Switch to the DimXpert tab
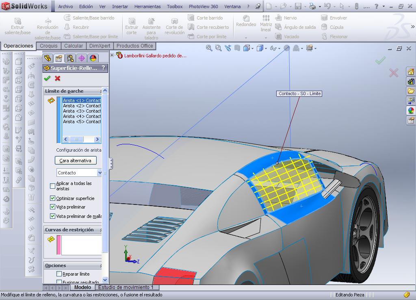416x300 pixels. [100, 46]
